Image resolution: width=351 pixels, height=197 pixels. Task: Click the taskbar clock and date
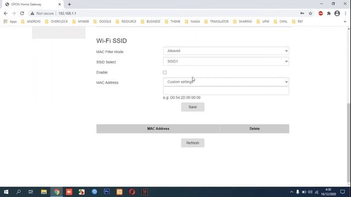[329, 192]
